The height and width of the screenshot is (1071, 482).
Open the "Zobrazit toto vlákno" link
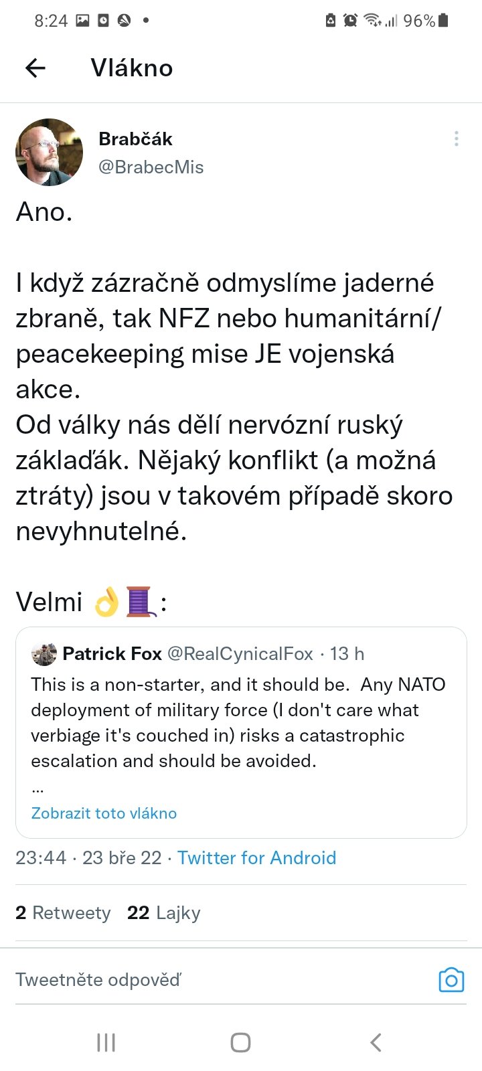click(104, 813)
